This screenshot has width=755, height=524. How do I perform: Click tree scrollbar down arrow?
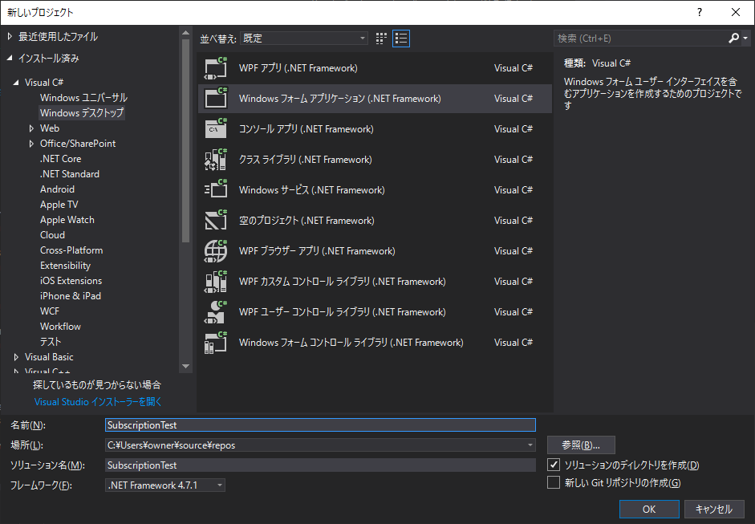click(x=185, y=367)
